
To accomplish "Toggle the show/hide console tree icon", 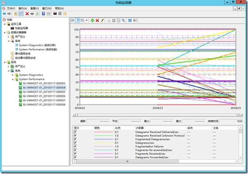I will [x=21, y=14].
